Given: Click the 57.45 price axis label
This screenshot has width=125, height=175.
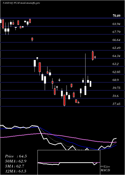Looking at the screenshot, I should 116,104.
